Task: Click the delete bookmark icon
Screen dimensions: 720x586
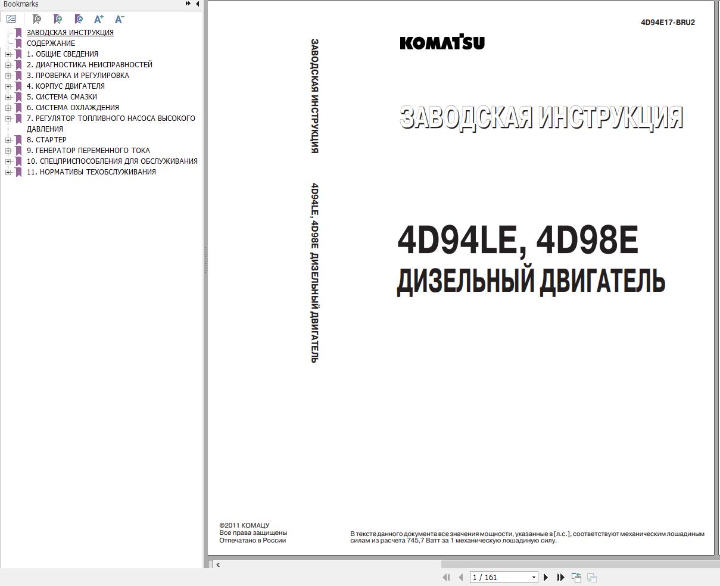Action: tap(36, 19)
